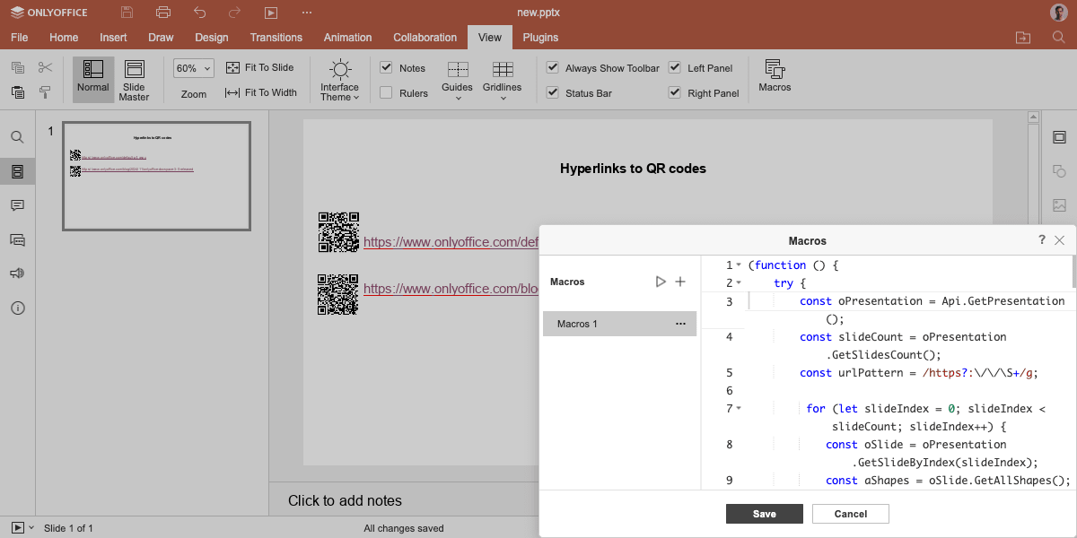Viewport: 1077px width, 538px height.
Task: Open the Feedback megaphone icon in sidebar
Action: coord(17,273)
